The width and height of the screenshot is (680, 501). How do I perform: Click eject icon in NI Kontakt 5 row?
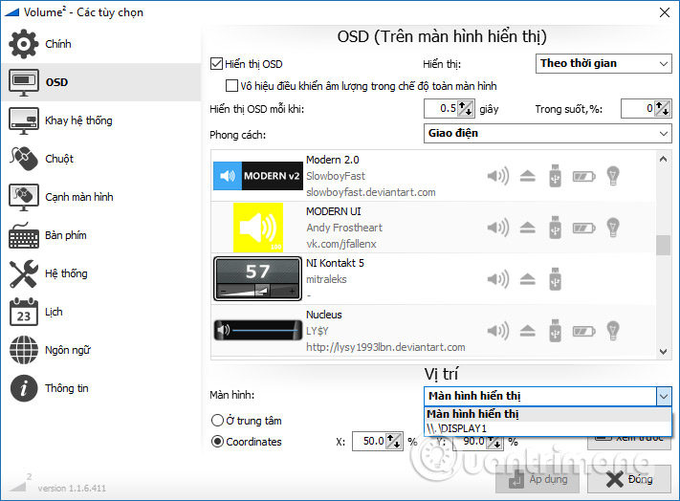(527, 279)
